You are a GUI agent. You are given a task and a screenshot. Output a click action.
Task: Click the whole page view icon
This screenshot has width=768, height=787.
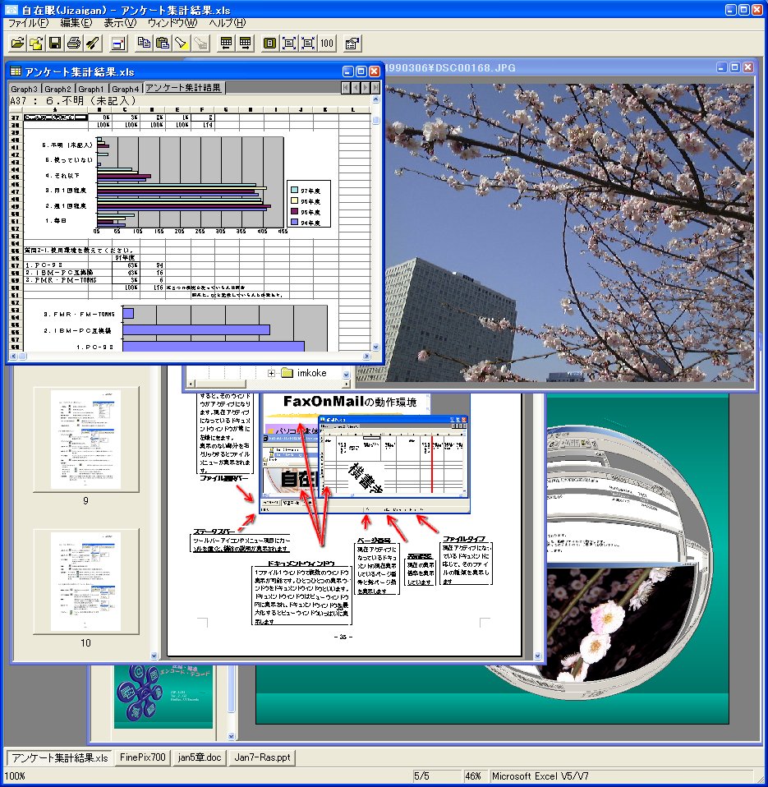tap(269, 44)
